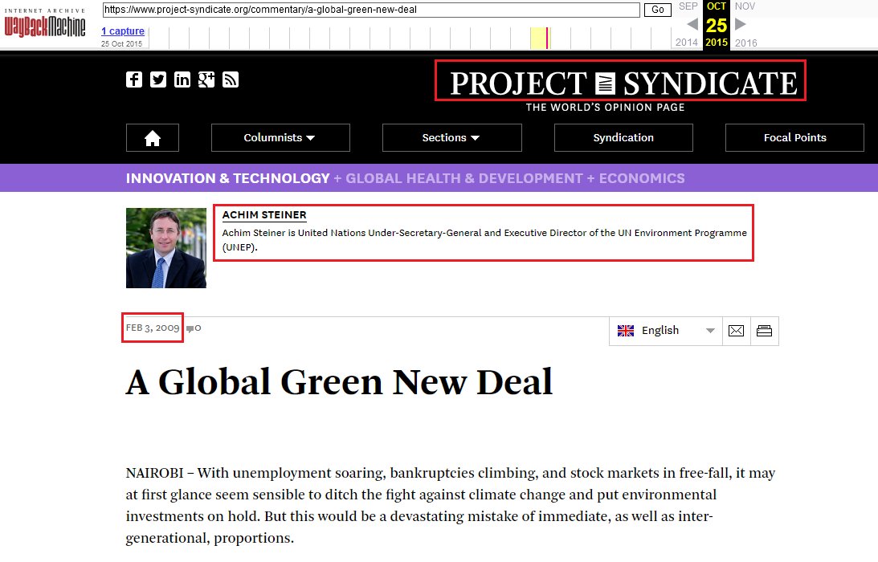Click the '25 Oct 2015' capture date text
Image resolution: width=878 pixels, height=562 pixels.
point(121,43)
